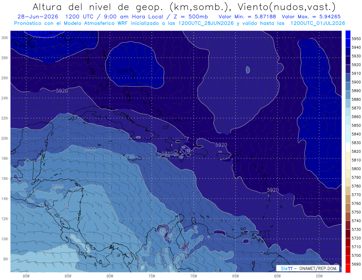Select 'Valor Max. = 5.94265' text
This screenshot has width=362, height=280.
click(x=311, y=17)
